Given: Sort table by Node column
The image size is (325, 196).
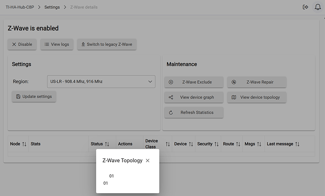Looking at the screenshot, I should (x=18, y=144).
